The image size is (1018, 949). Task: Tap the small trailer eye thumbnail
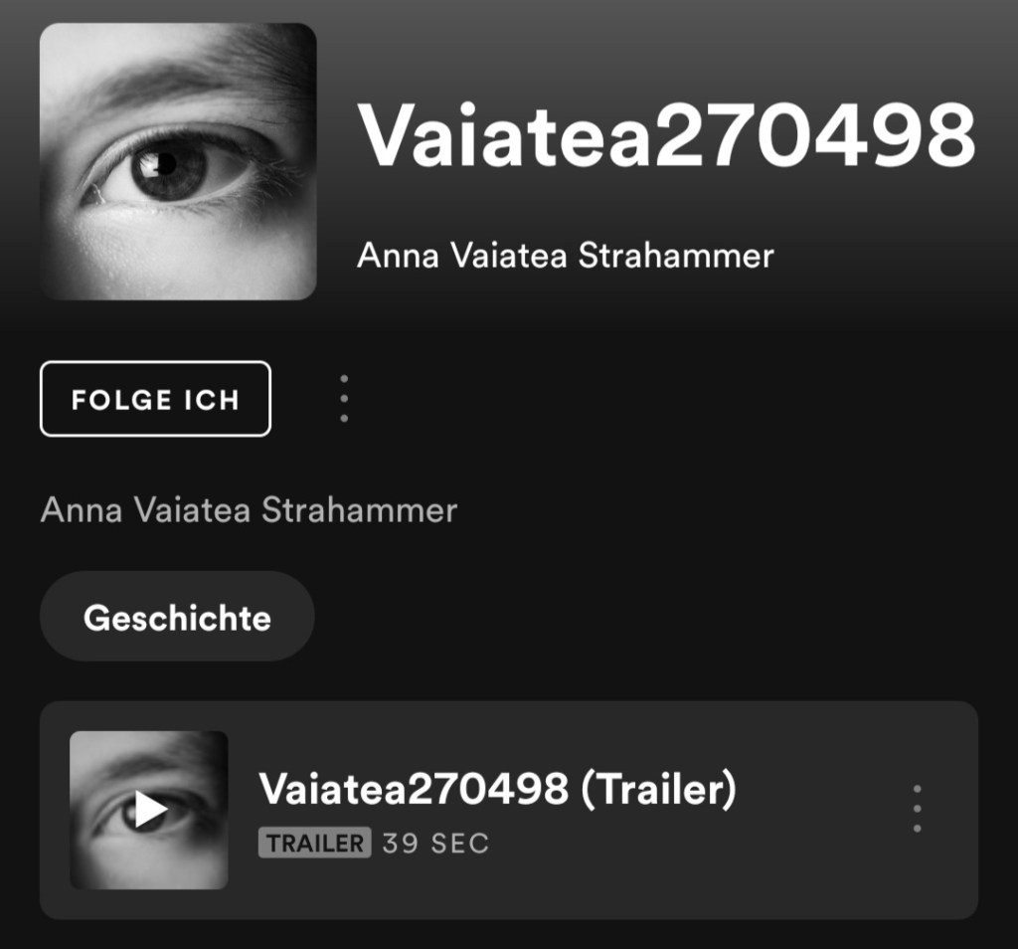click(149, 810)
